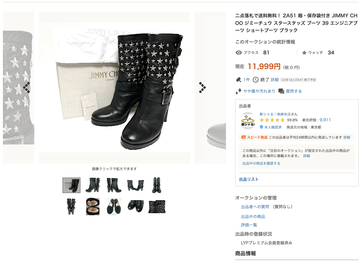Click the condition sparkle icon
The image size is (360, 262).
pyautogui.click(x=238, y=91)
